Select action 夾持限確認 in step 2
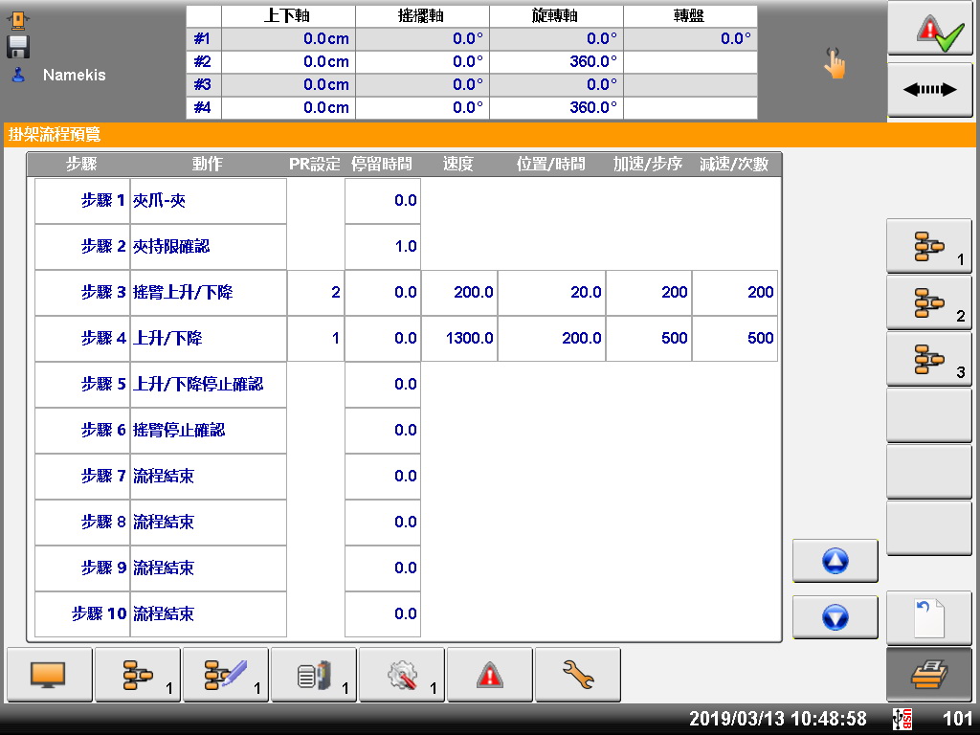The image size is (980, 735). pos(208,246)
